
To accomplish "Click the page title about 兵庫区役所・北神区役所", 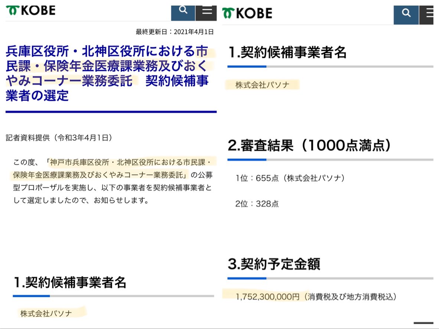I will click(x=107, y=73).
